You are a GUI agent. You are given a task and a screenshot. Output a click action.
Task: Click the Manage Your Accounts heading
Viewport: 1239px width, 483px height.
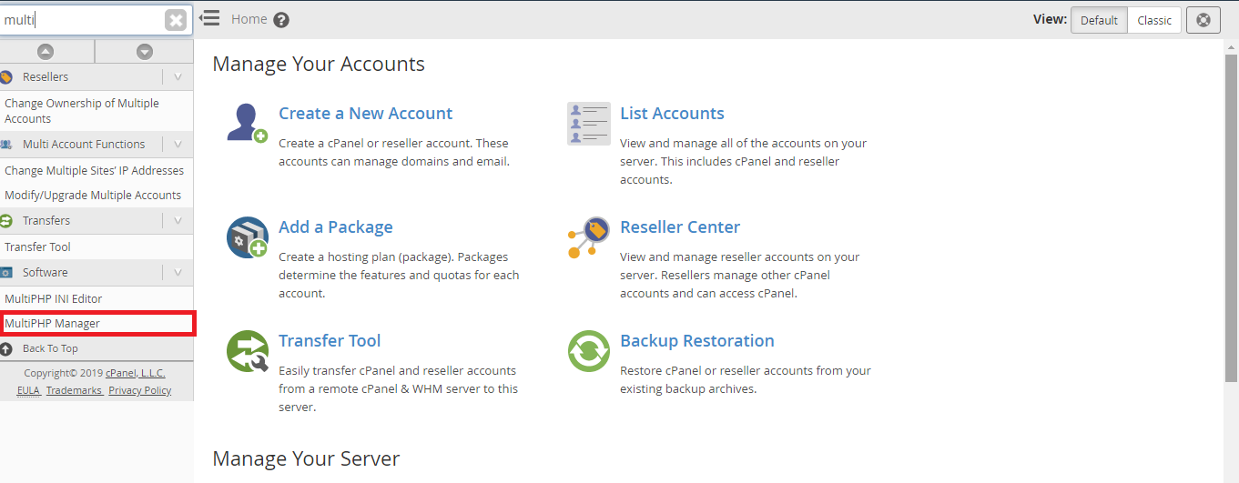click(319, 65)
